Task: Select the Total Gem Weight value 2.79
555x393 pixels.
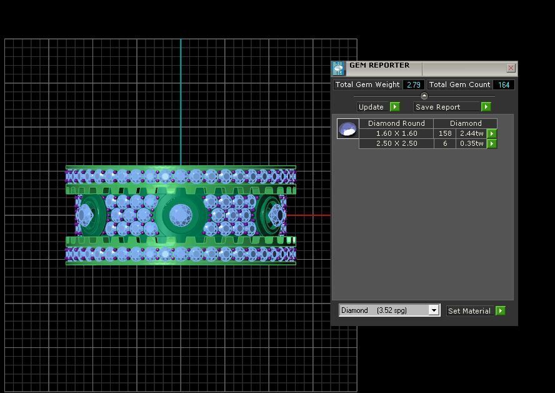Action: pos(413,84)
